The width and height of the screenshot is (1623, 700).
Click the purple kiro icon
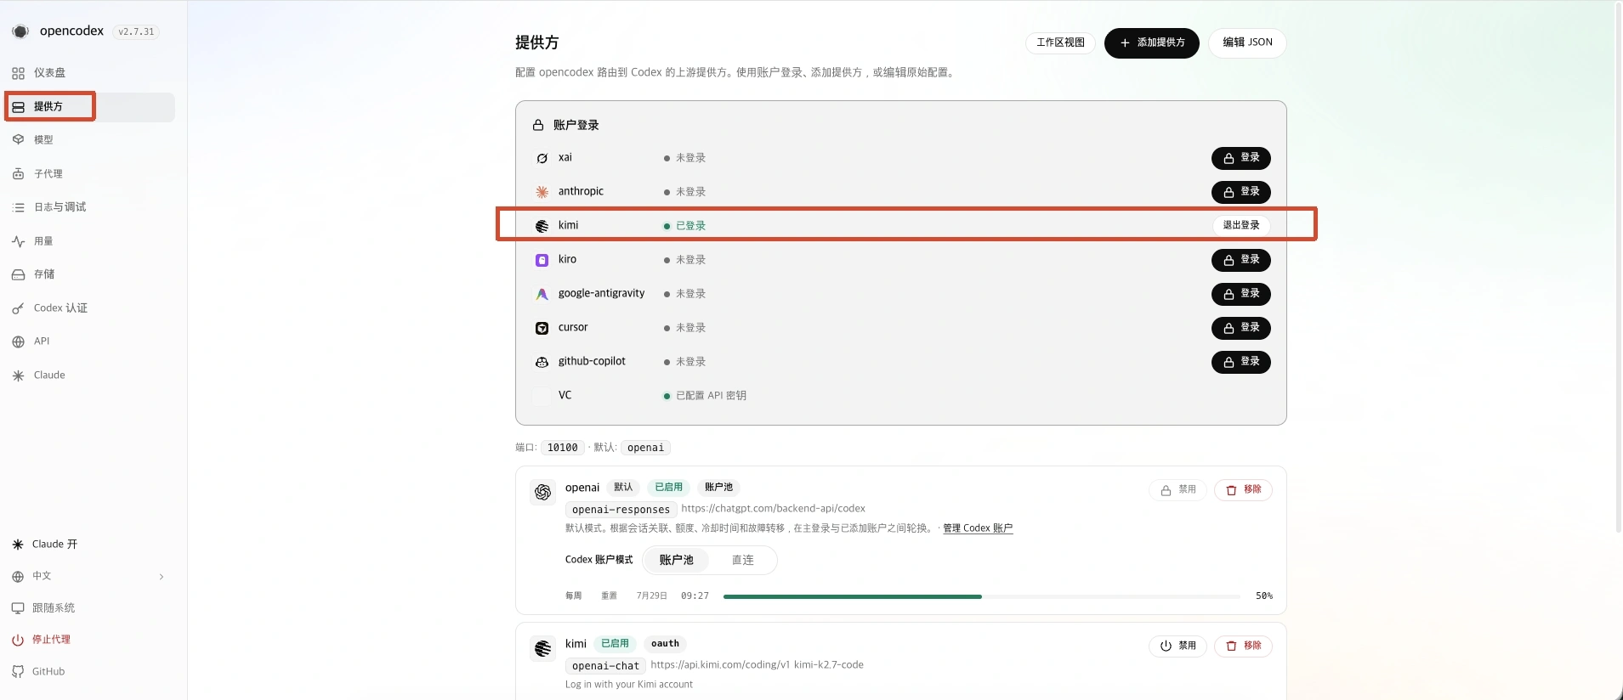(x=542, y=260)
